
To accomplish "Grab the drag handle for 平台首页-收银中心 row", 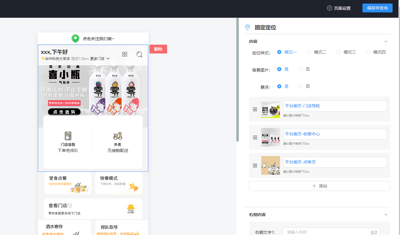I will click(255, 137).
